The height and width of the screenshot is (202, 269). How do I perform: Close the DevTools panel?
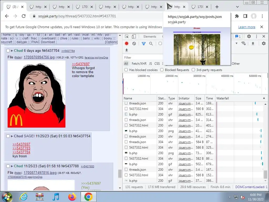[264, 36]
